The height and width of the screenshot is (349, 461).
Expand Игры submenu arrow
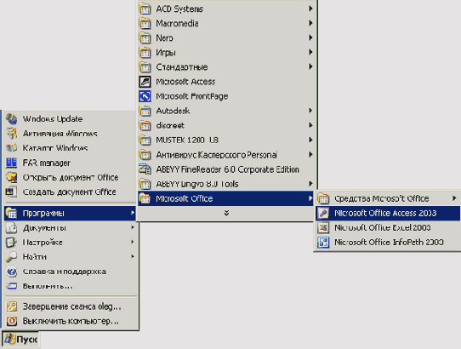310,52
